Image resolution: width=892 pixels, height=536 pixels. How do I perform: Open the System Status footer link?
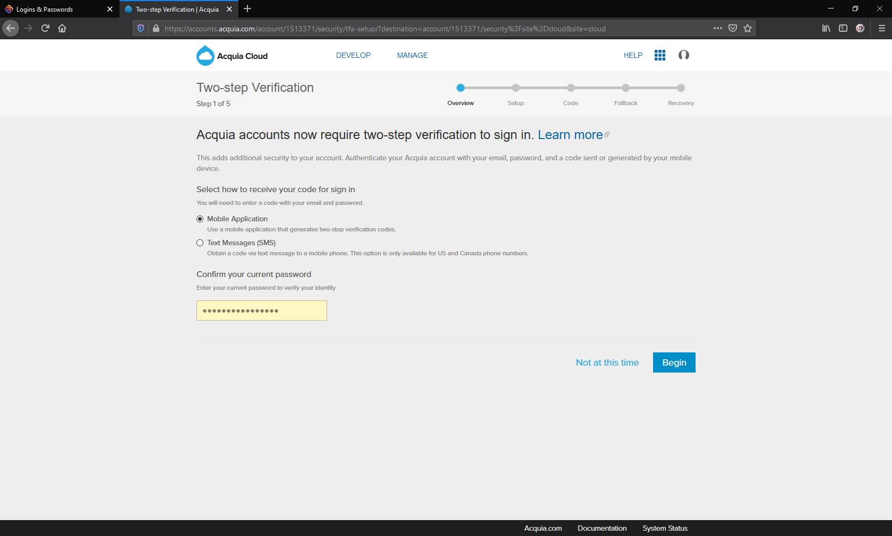pos(665,528)
